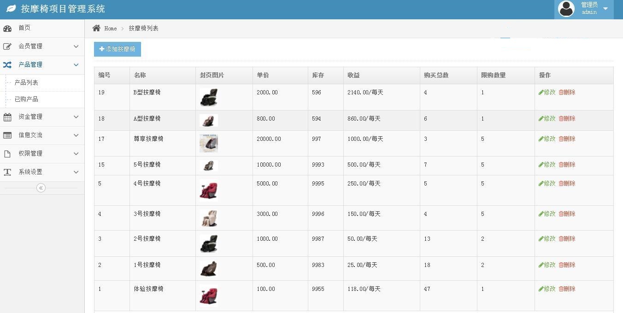Click 修改 for B型按摩椅 row

point(547,93)
